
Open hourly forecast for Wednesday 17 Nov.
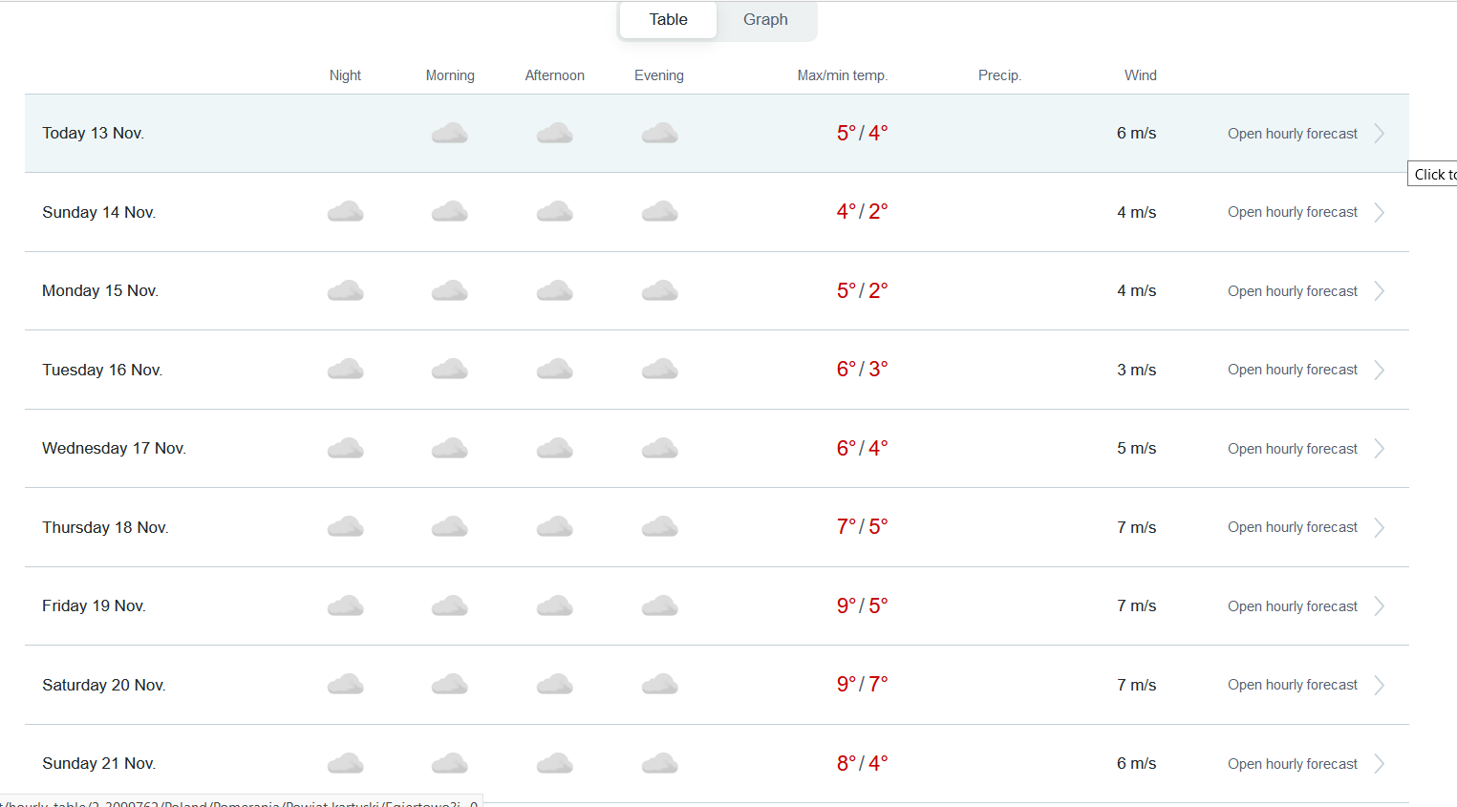coord(1292,449)
